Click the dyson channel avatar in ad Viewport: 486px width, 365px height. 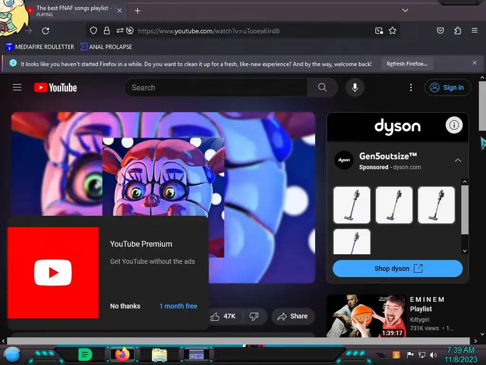[x=344, y=160]
